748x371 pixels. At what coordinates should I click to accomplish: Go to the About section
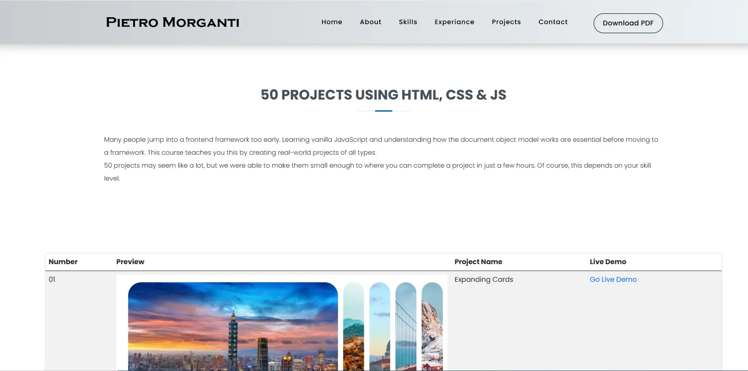point(370,22)
